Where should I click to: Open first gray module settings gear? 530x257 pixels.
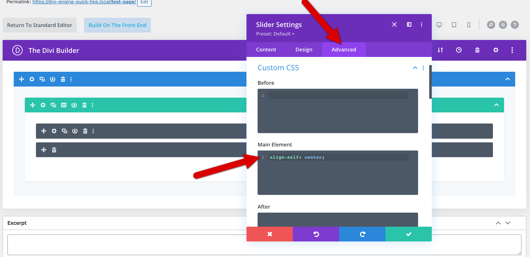54,131
